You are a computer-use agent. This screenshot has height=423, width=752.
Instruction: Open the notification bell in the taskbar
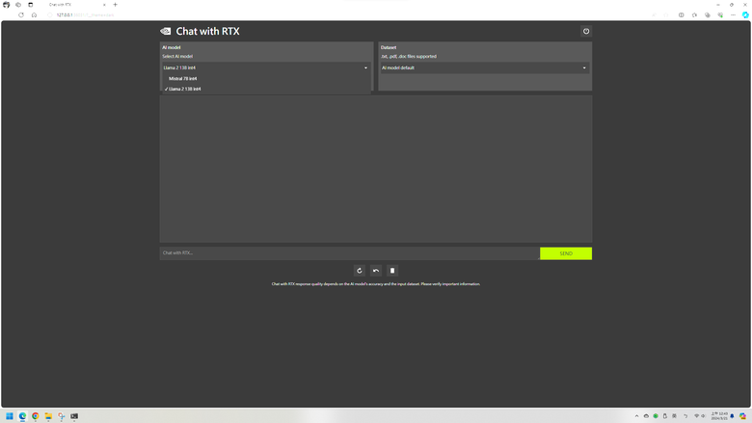click(x=732, y=416)
